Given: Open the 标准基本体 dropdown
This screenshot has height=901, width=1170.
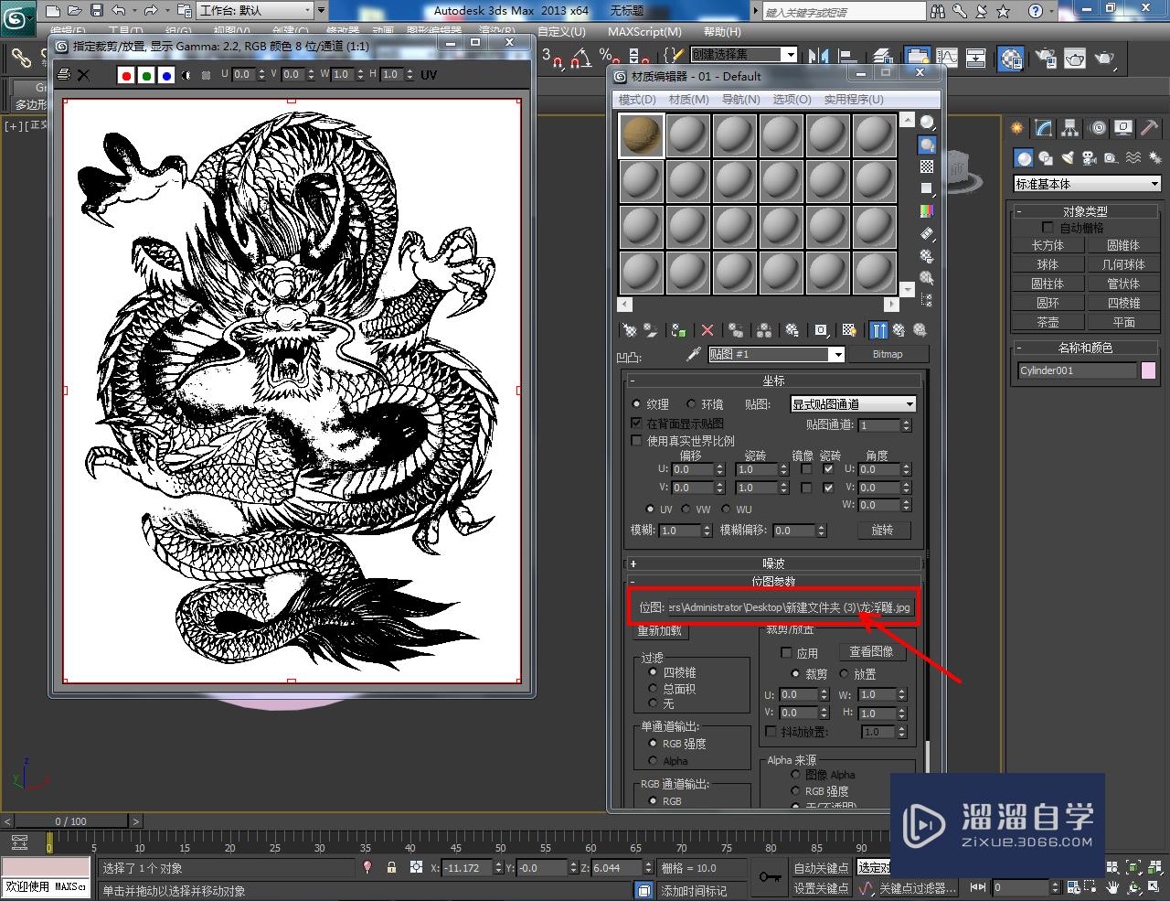Looking at the screenshot, I should 1087,184.
